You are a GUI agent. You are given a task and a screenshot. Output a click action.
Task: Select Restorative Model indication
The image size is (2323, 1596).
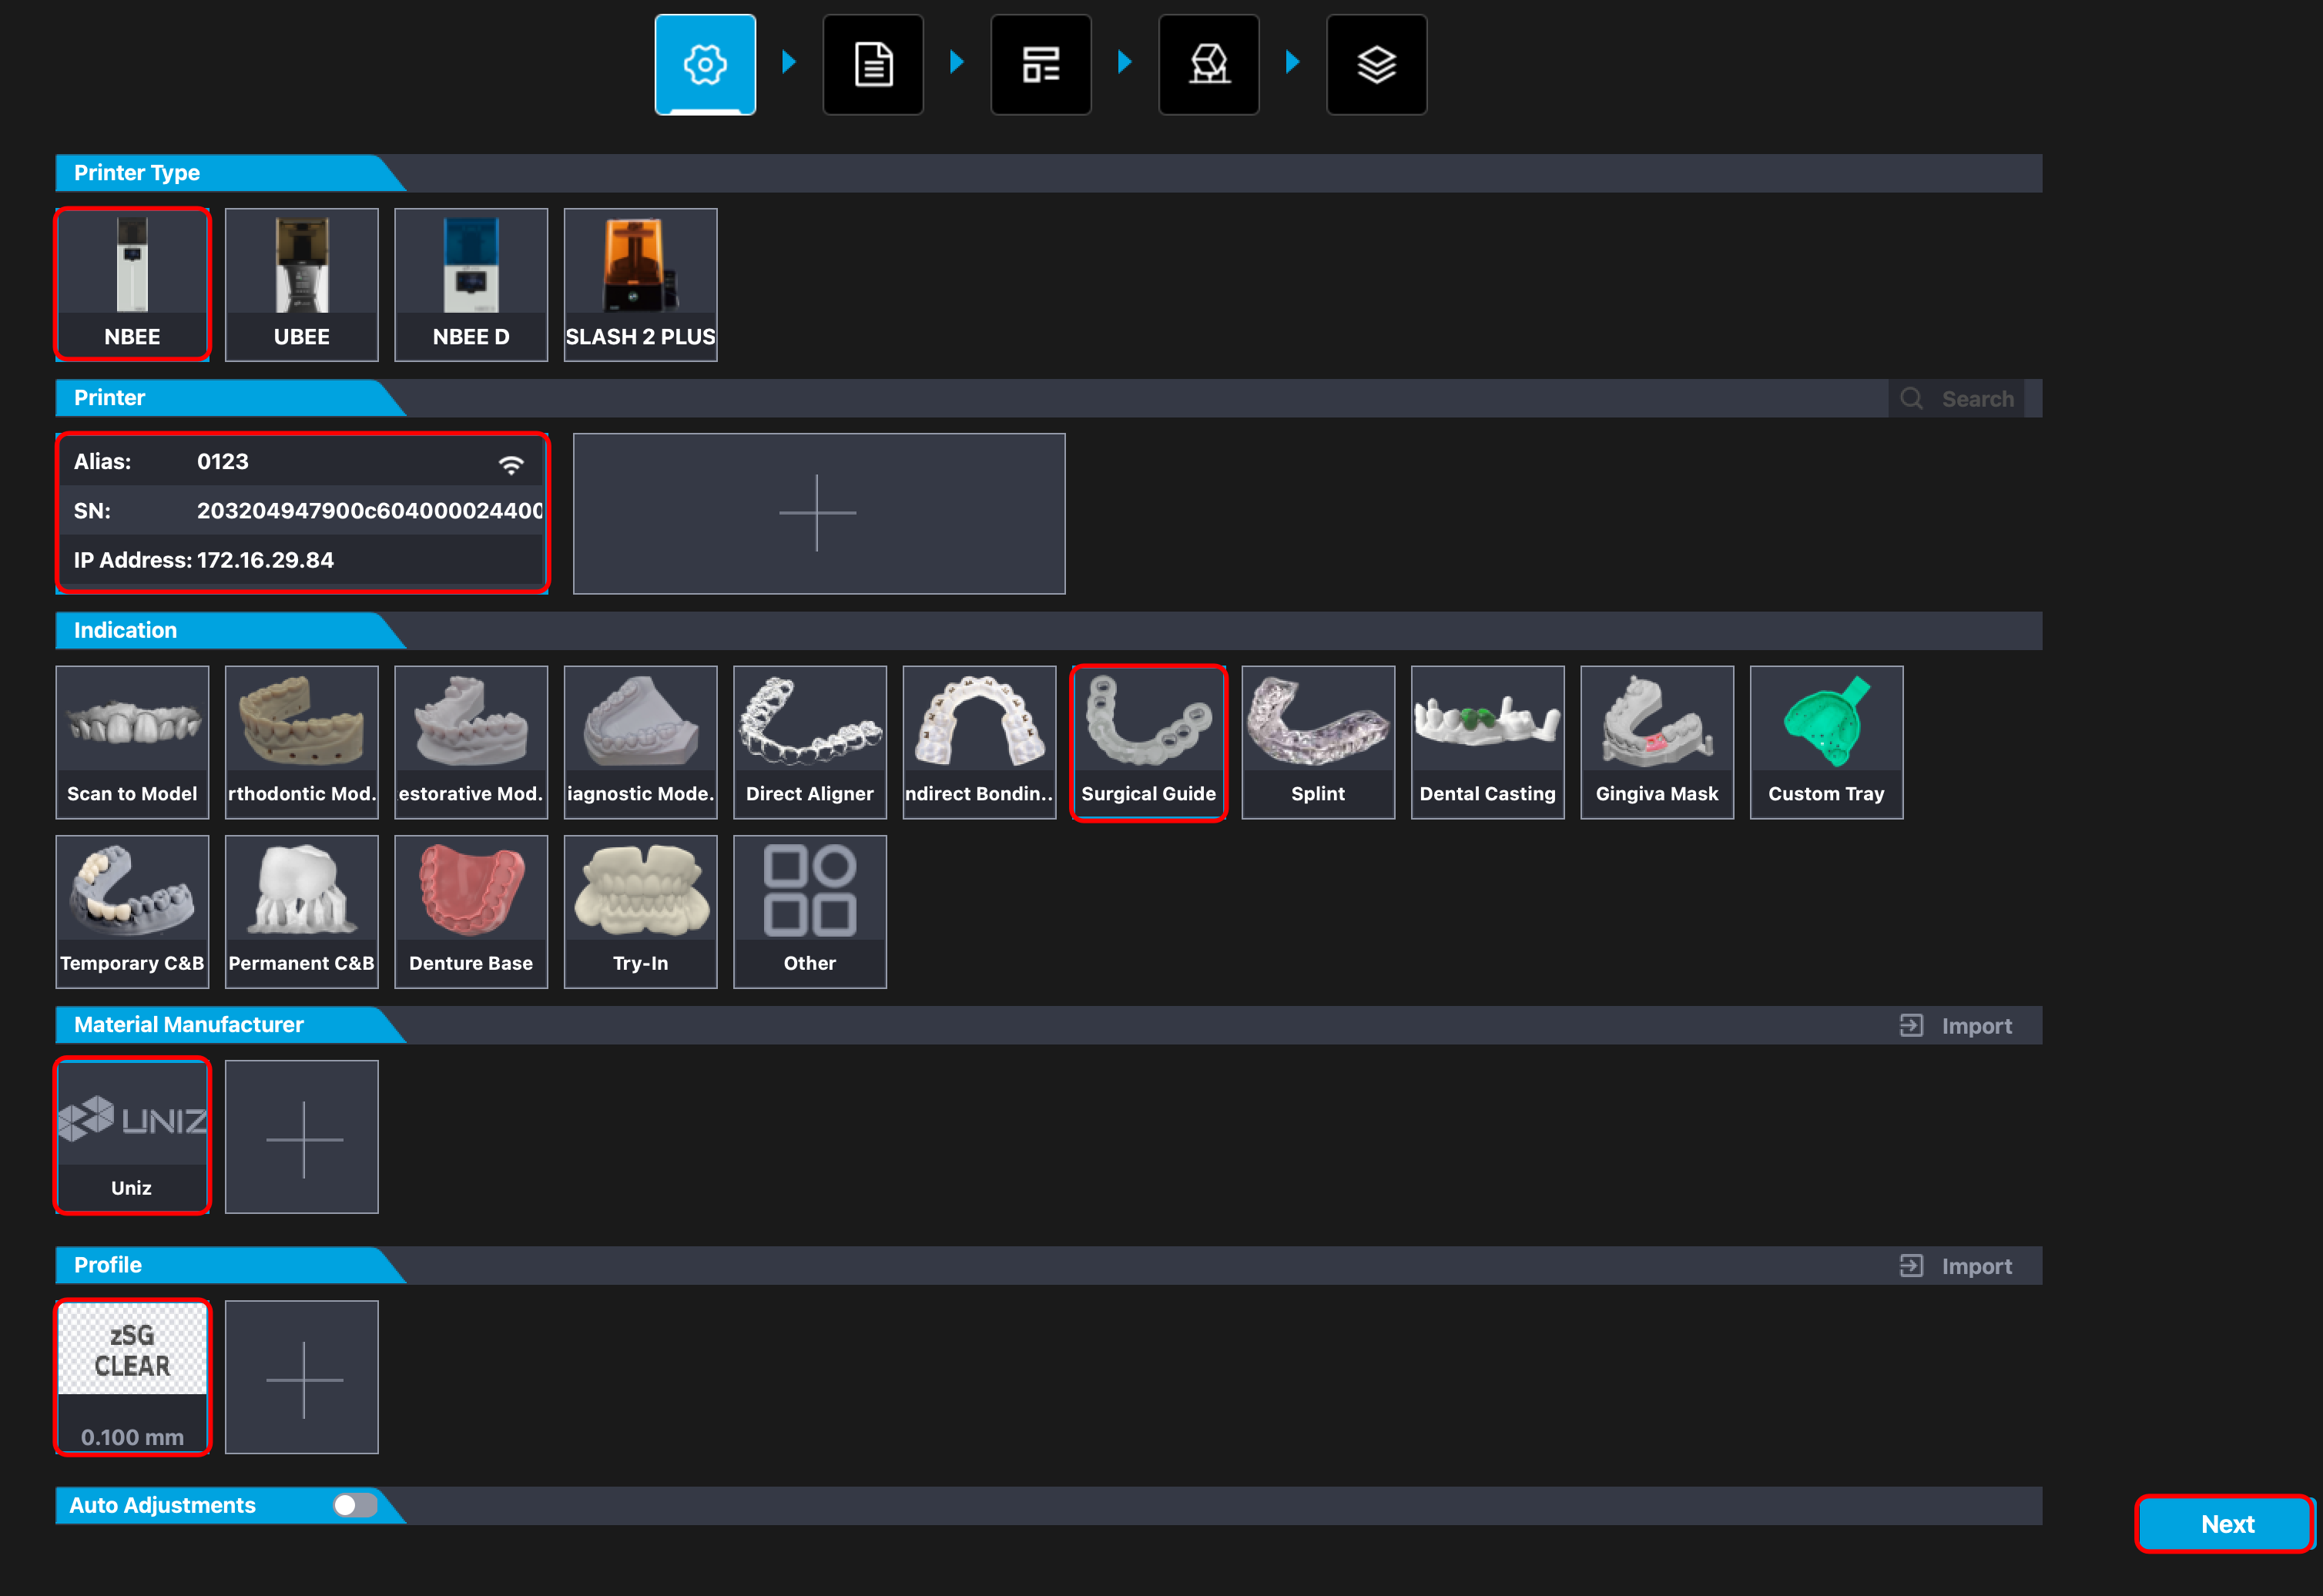tap(471, 742)
